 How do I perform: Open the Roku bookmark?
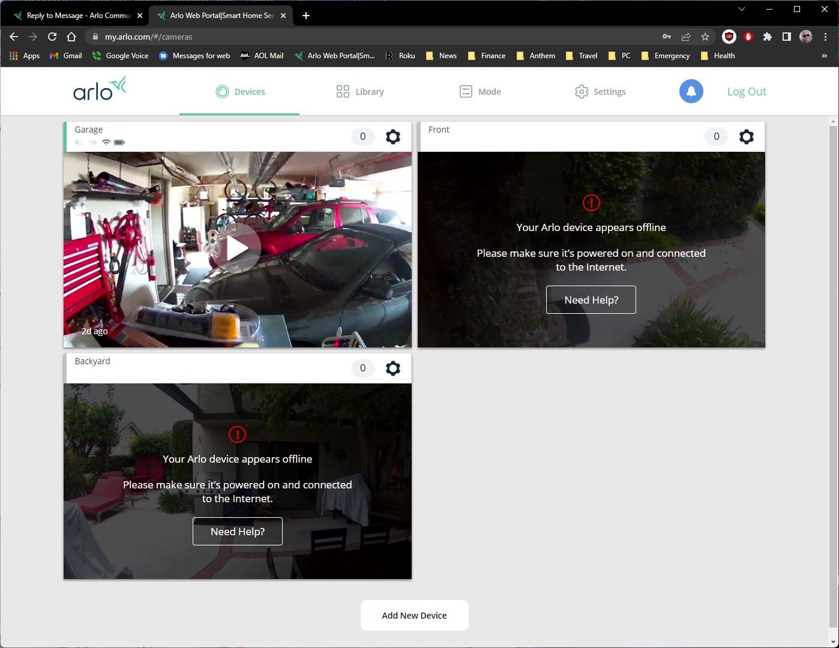(x=400, y=56)
